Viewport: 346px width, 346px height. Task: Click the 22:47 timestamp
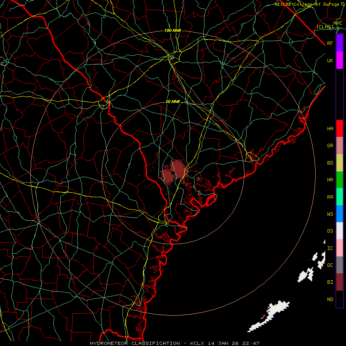[251, 343]
